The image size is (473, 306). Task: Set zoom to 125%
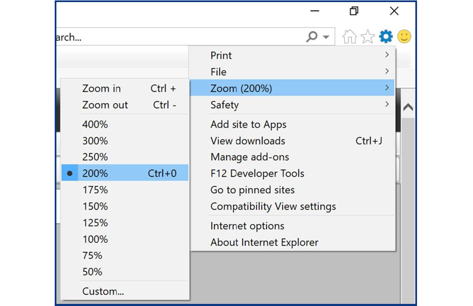click(125, 222)
